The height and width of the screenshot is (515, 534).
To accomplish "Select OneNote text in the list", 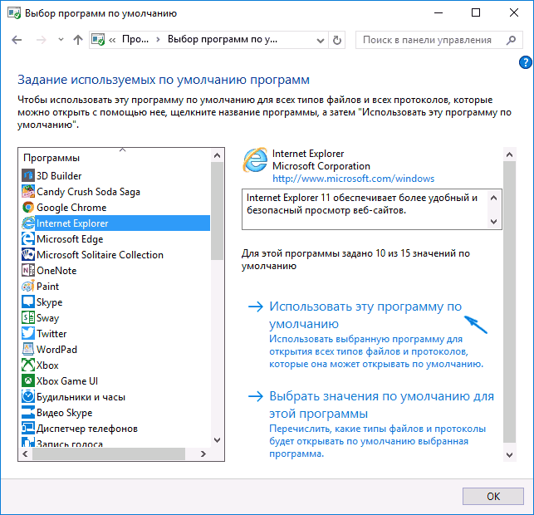I will (56, 271).
